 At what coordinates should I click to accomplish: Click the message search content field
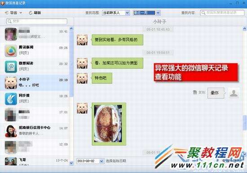(x=222, y=13)
